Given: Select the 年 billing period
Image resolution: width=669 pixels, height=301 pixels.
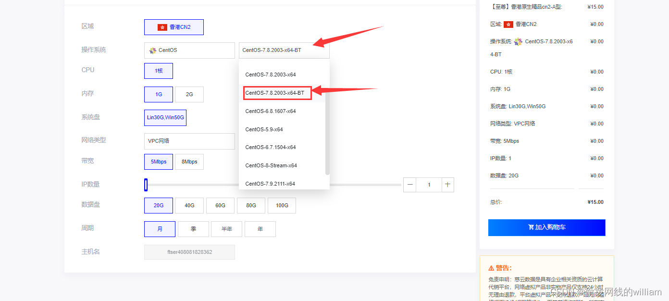Looking at the screenshot, I should (260, 229).
